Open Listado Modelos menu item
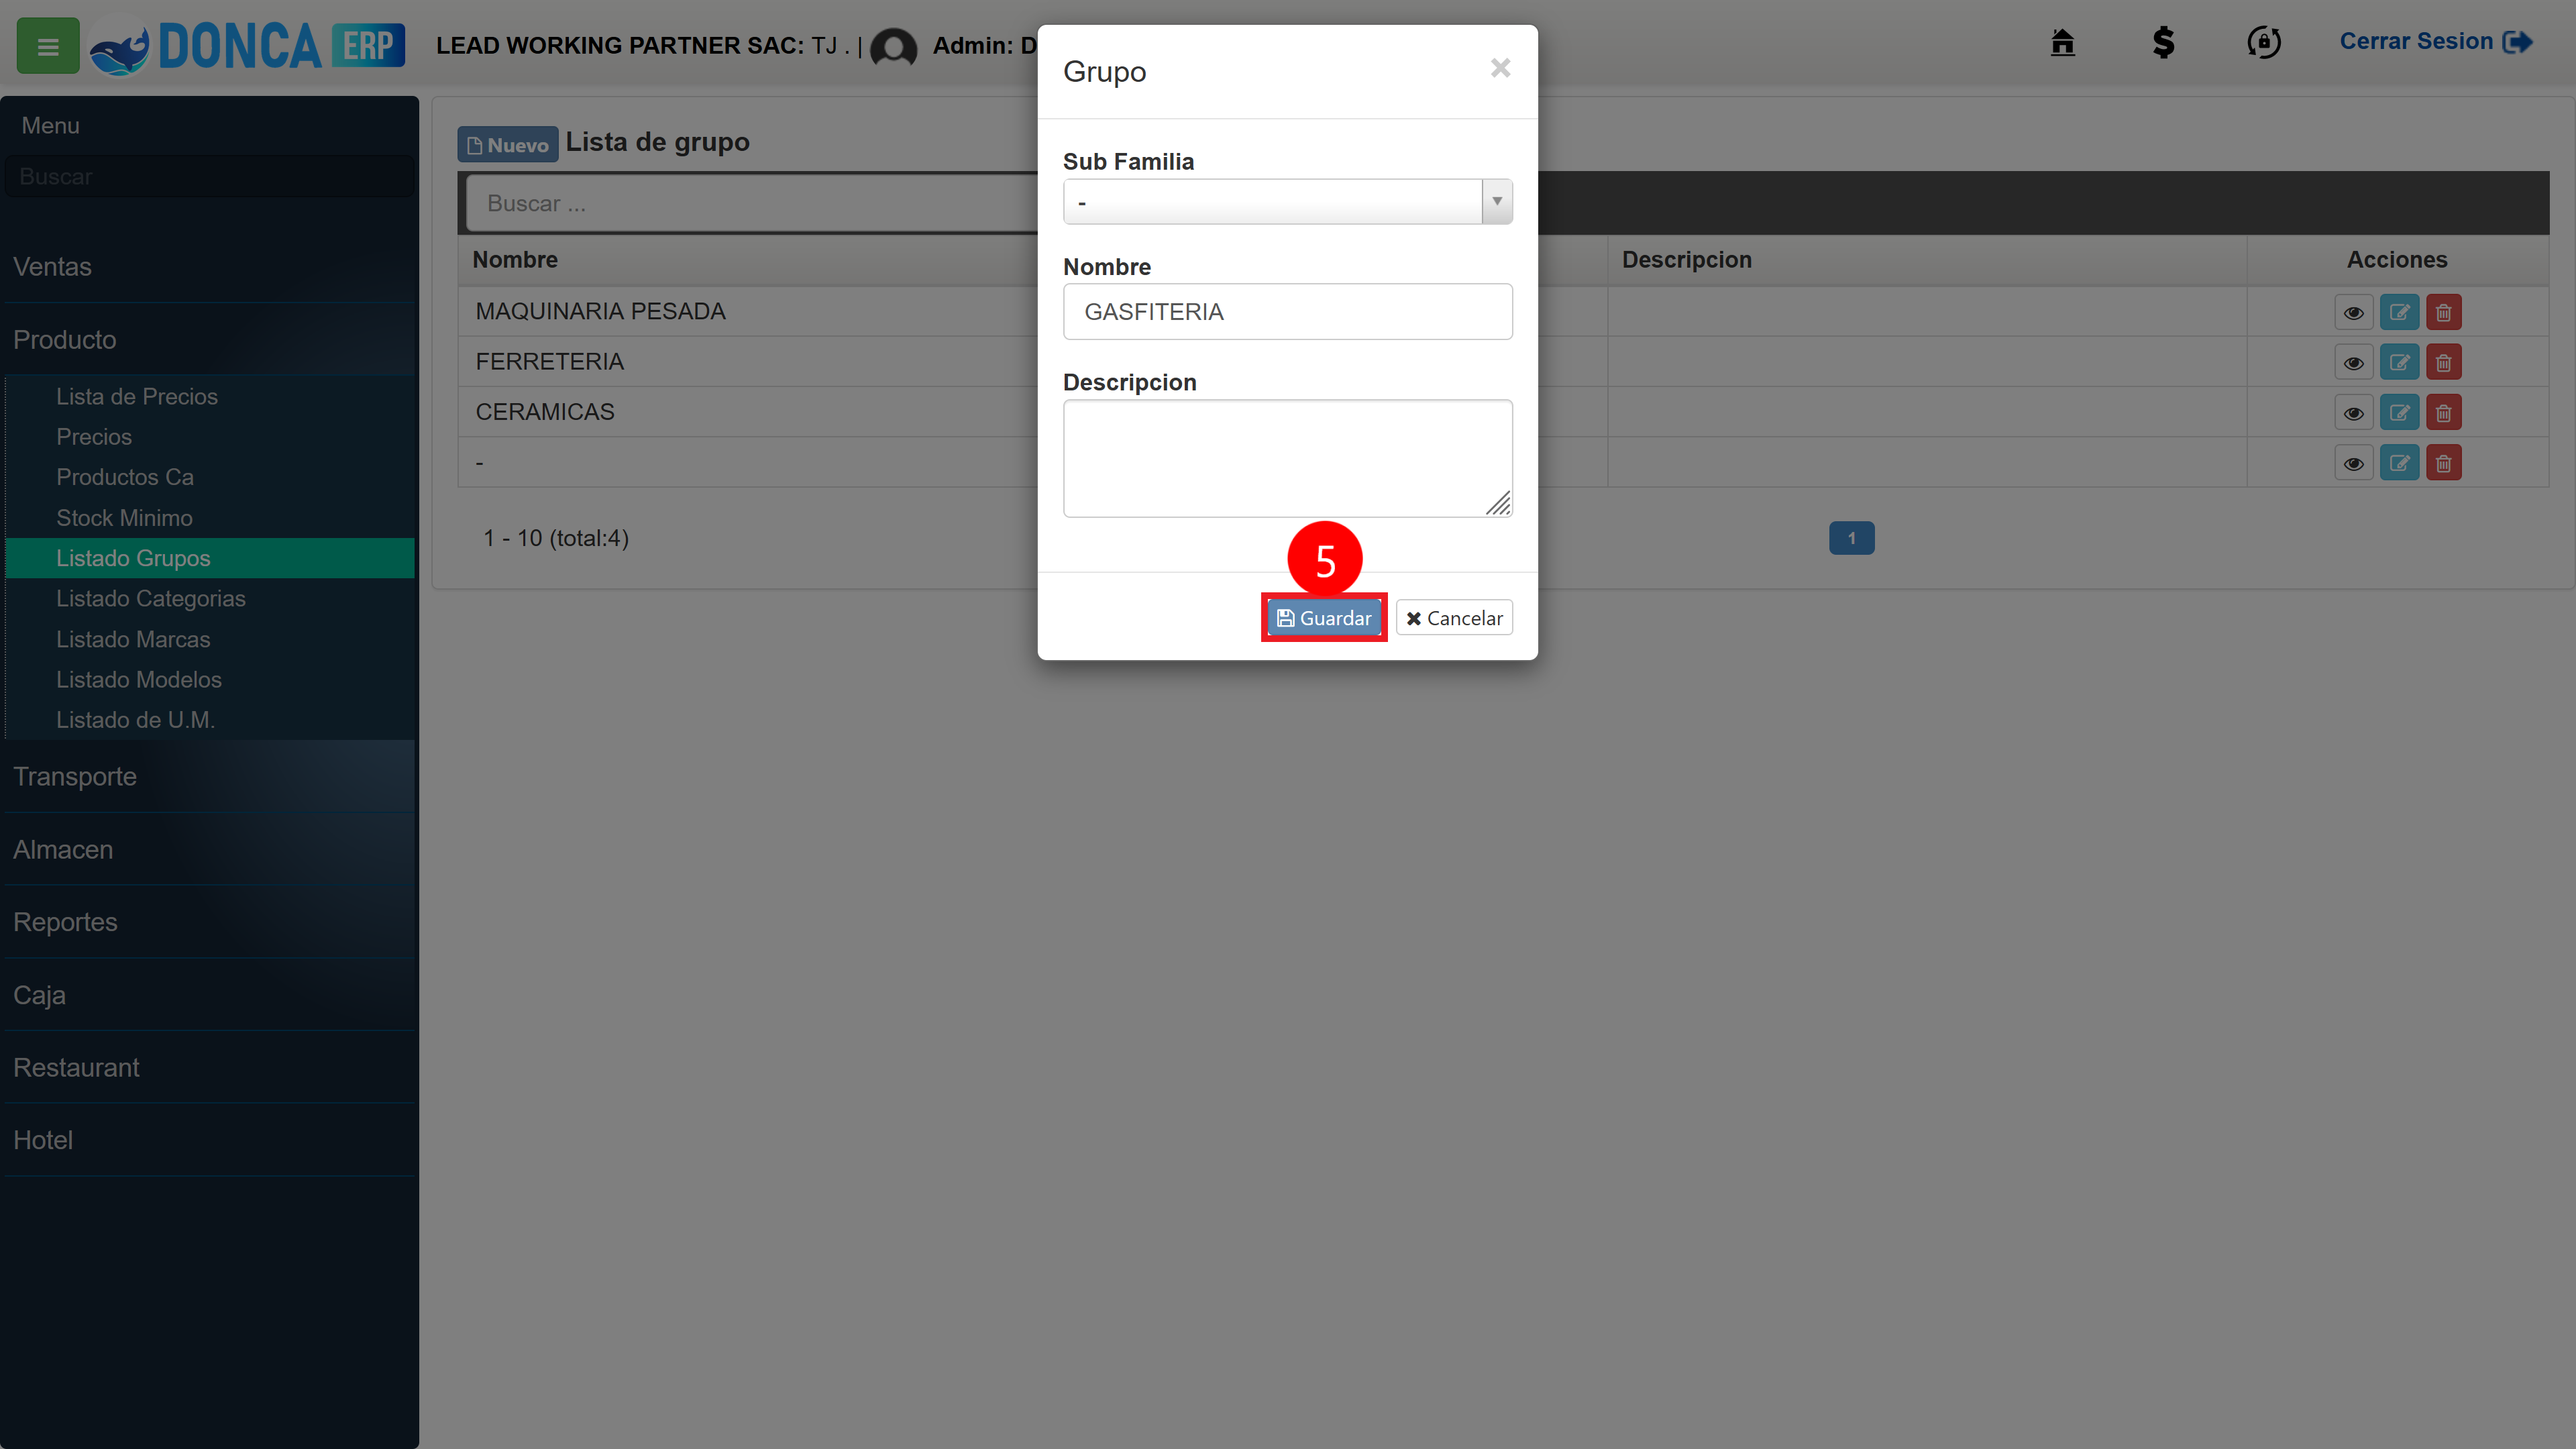Image resolution: width=2576 pixels, height=1449 pixels. [209, 679]
